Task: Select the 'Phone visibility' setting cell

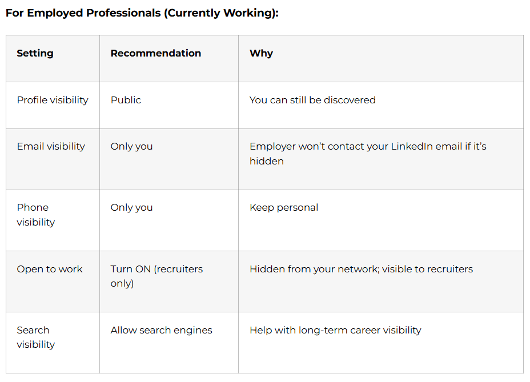Action: coord(35,215)
